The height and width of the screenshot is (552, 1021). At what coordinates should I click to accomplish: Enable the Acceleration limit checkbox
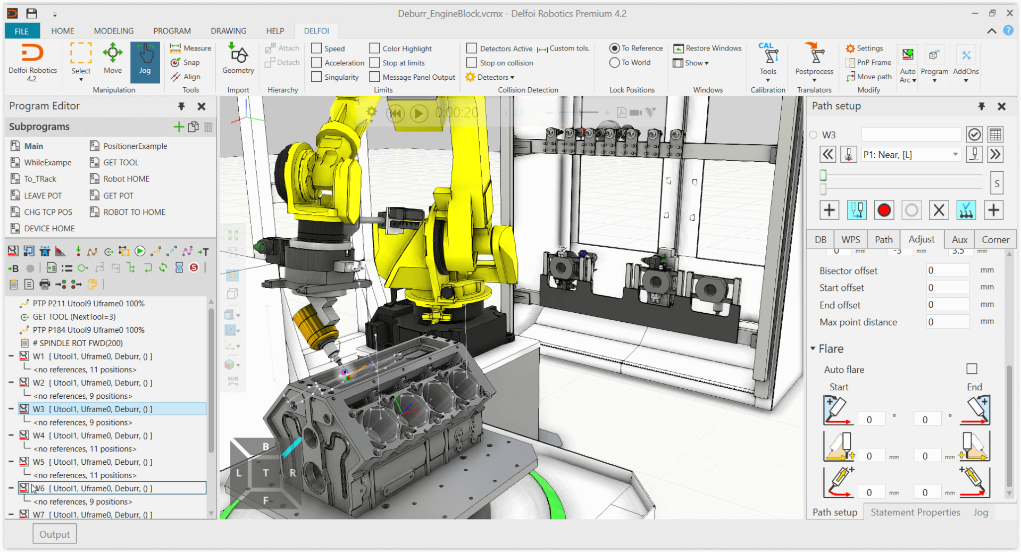(x=316, y=63)
